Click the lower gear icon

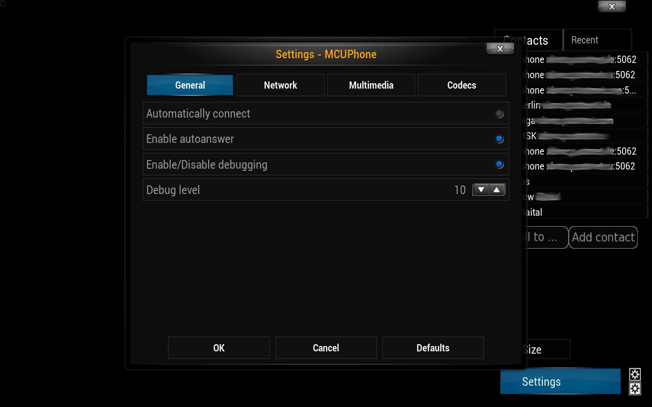(x=635, y=388)
